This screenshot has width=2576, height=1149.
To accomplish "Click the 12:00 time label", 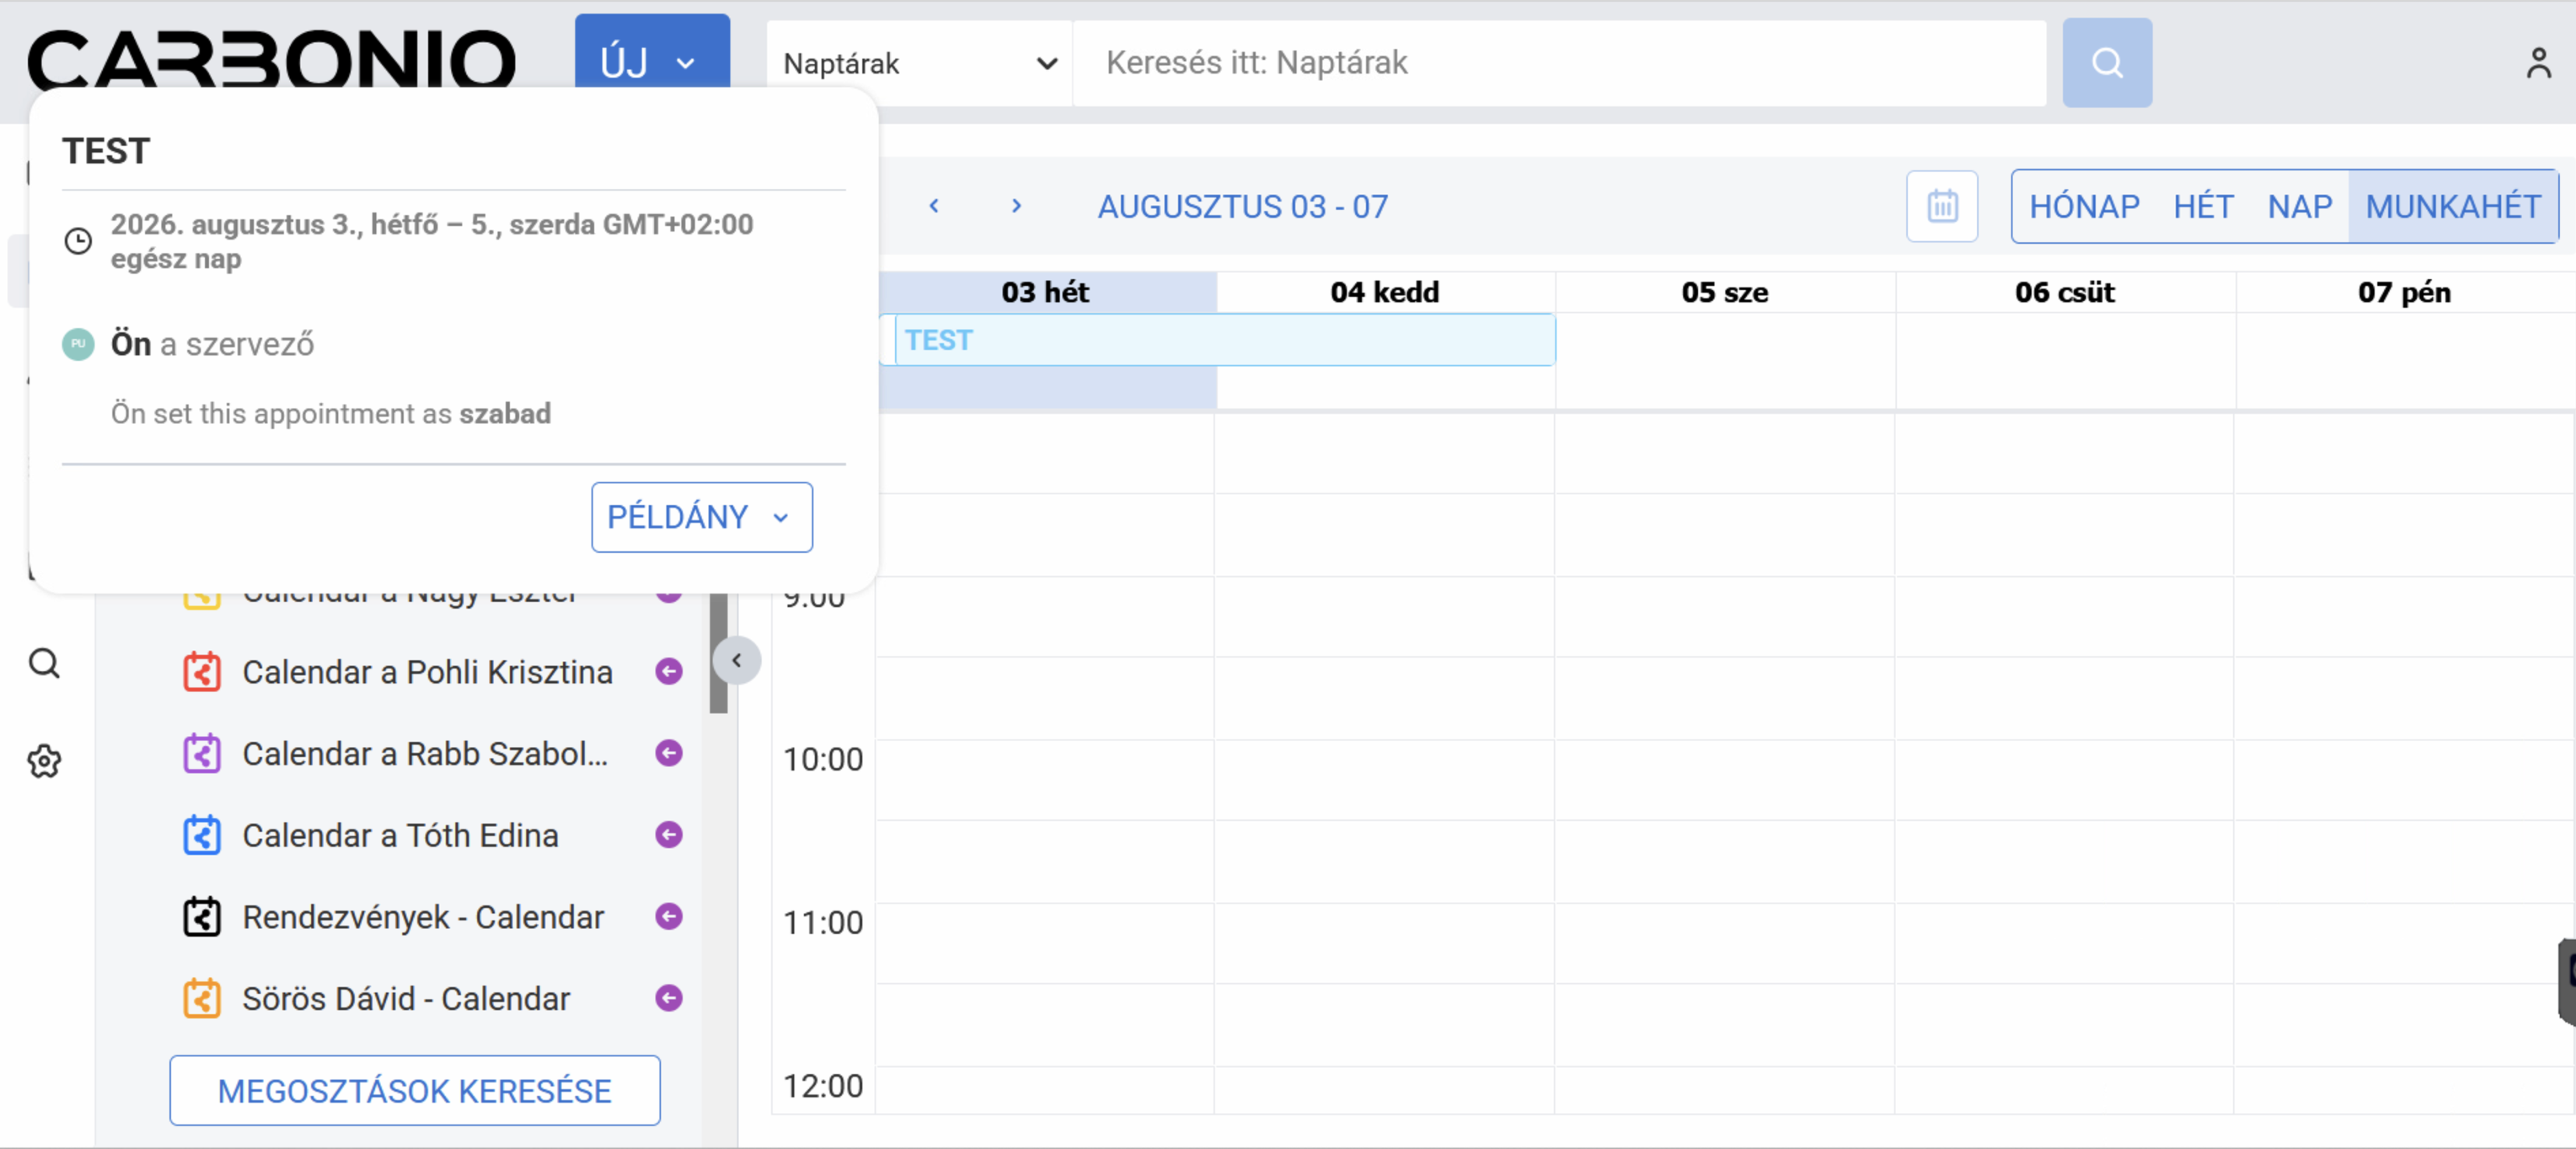I will point(823,1085).
